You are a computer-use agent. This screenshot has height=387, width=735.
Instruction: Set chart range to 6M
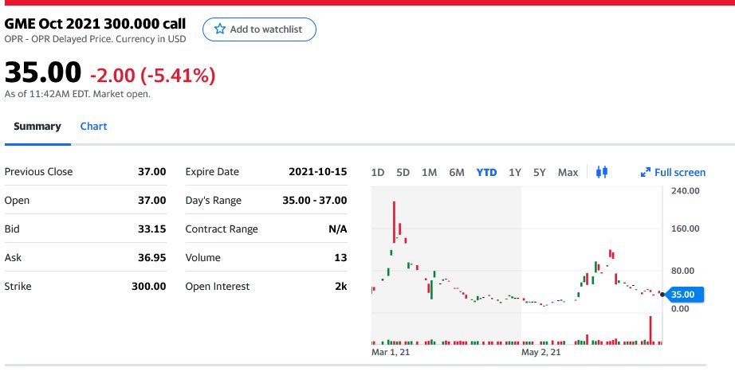click(x=457, y=172)
